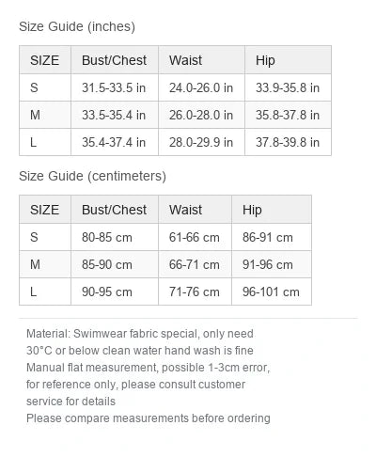Click the S size row in inches table
The width and height of the screenshot is (376, 457).
click(175, 87)
